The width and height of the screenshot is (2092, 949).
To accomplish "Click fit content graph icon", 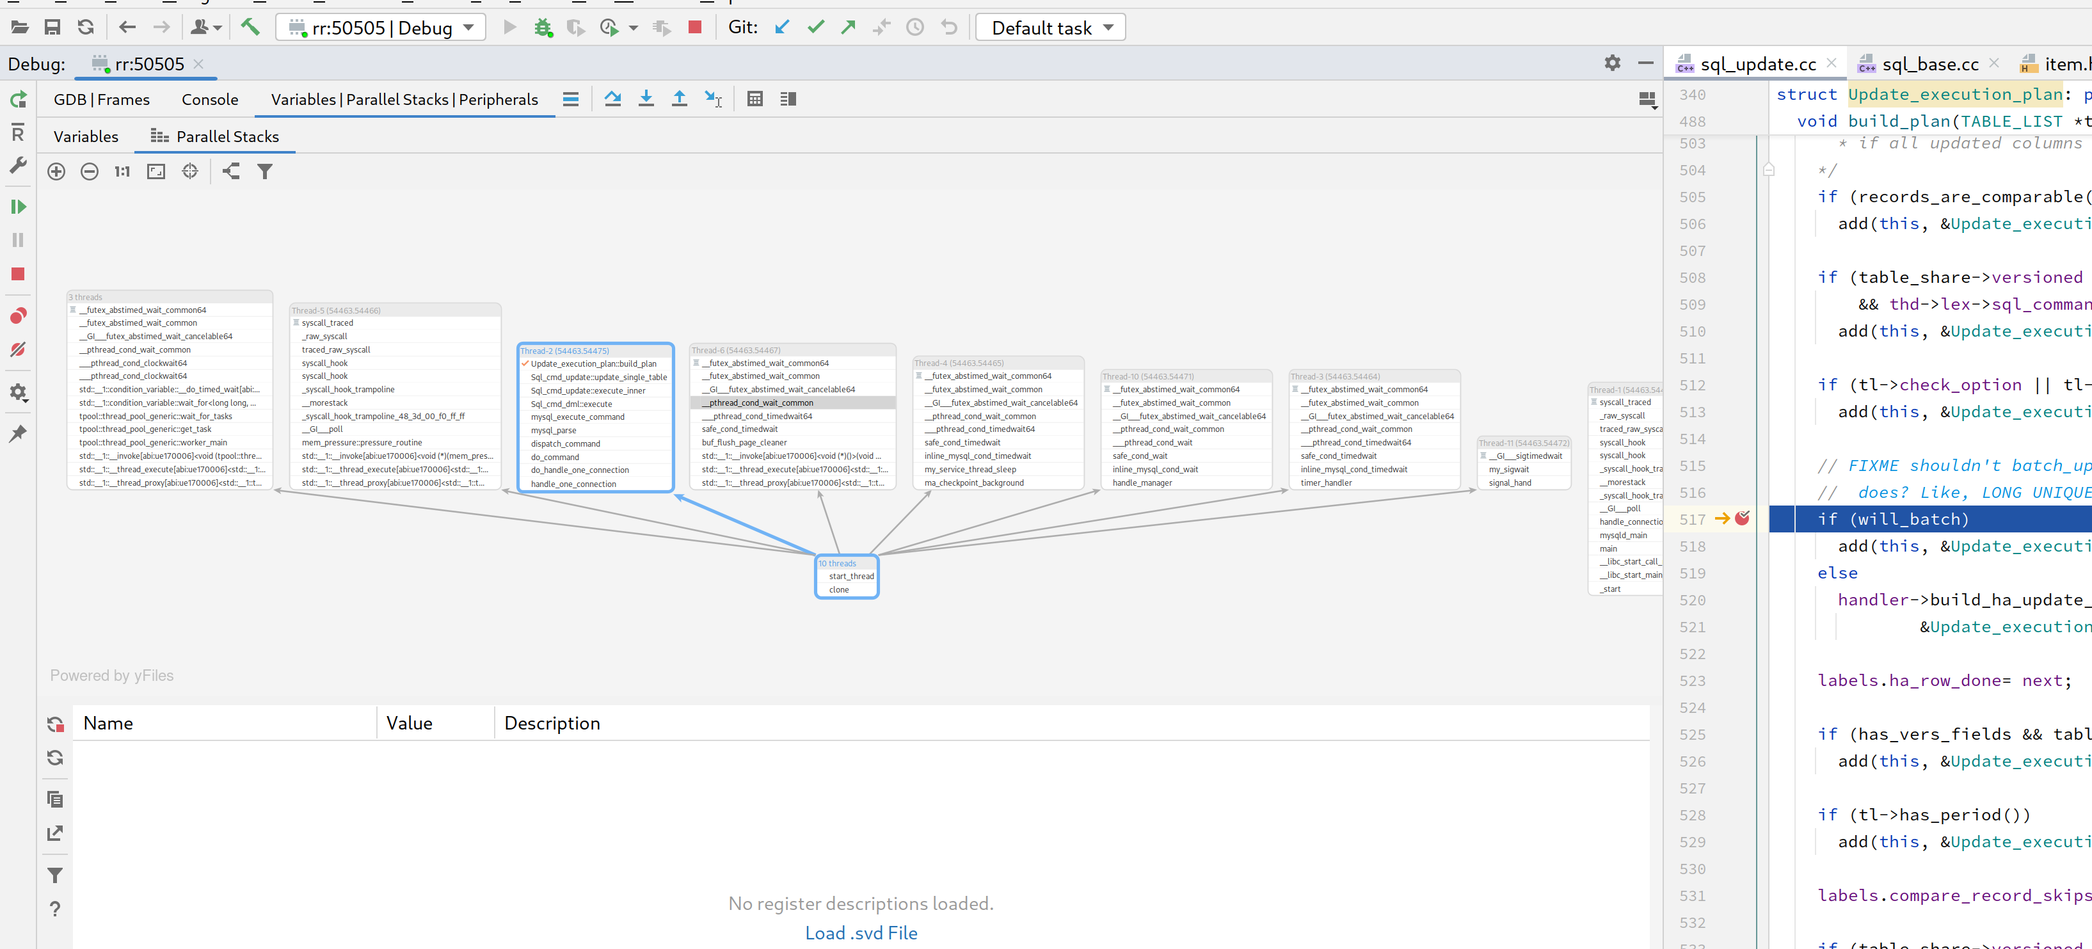I will tap(156, 171).
